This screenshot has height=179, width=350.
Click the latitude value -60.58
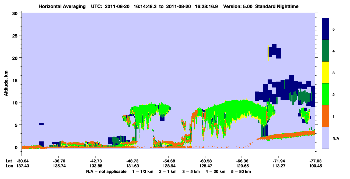(205, 161)
